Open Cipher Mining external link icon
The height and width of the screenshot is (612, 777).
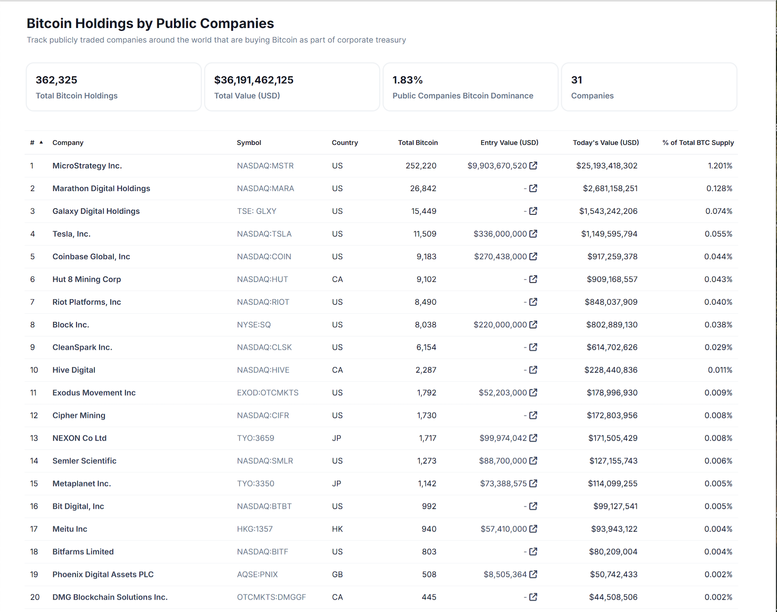click(533, 415)
